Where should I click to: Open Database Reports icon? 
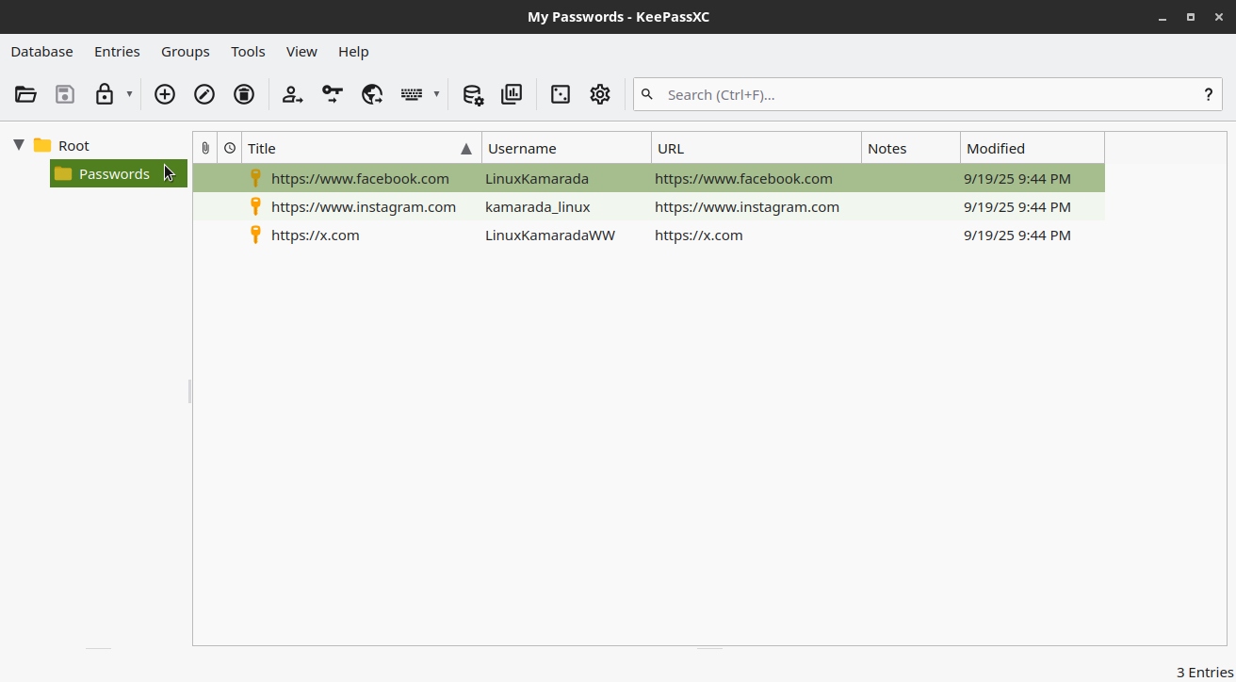[512, 94]
